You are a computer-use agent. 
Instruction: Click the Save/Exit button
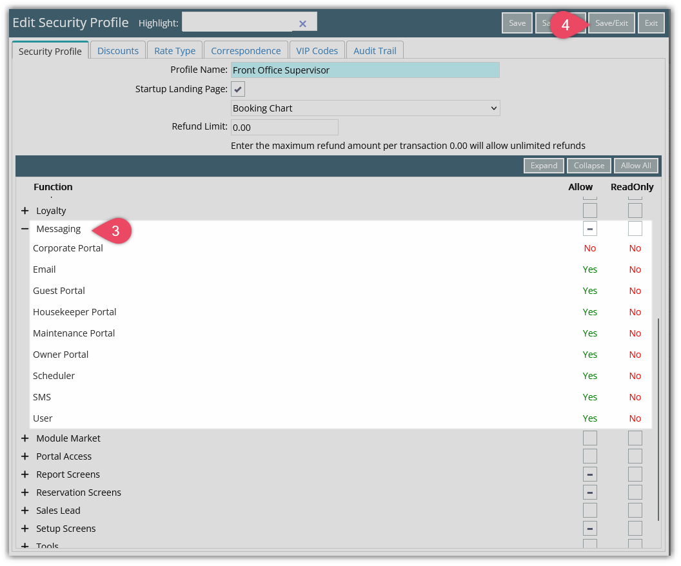(x=611, y=23)
